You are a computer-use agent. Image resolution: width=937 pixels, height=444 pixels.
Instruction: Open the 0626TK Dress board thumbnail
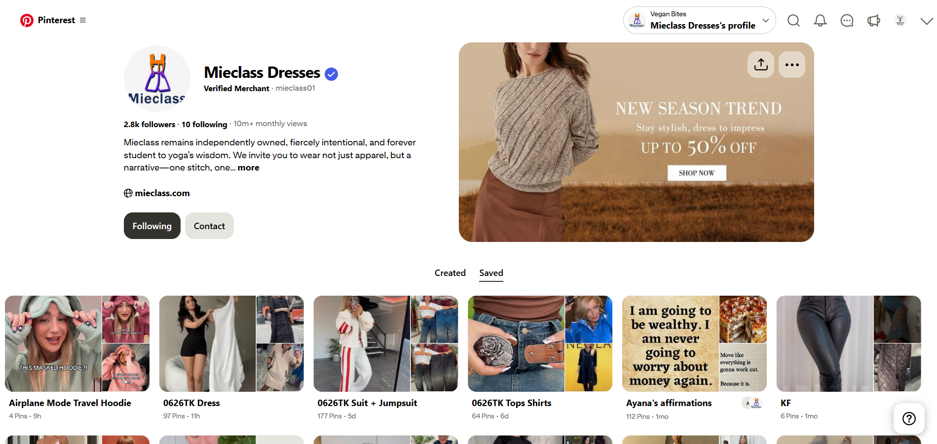[x=231, y=343]
